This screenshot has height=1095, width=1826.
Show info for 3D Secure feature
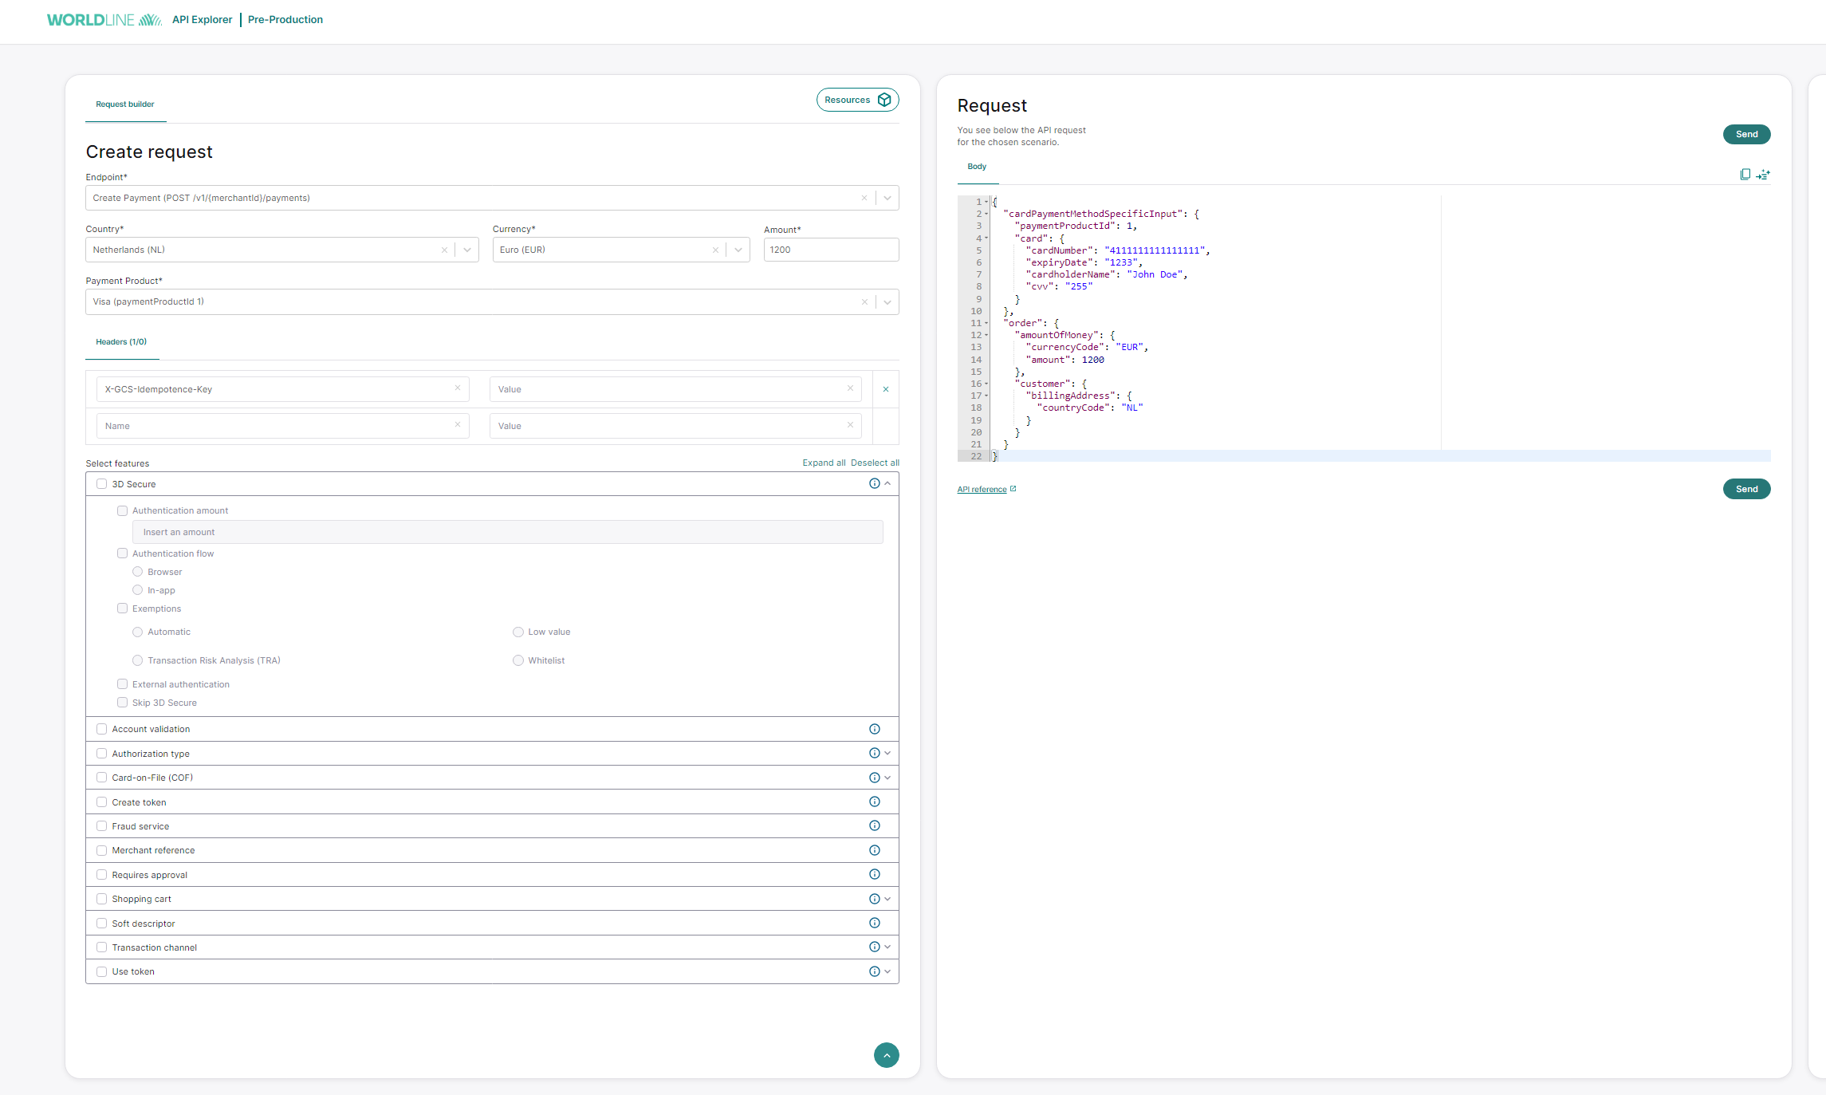click(875, 483)
